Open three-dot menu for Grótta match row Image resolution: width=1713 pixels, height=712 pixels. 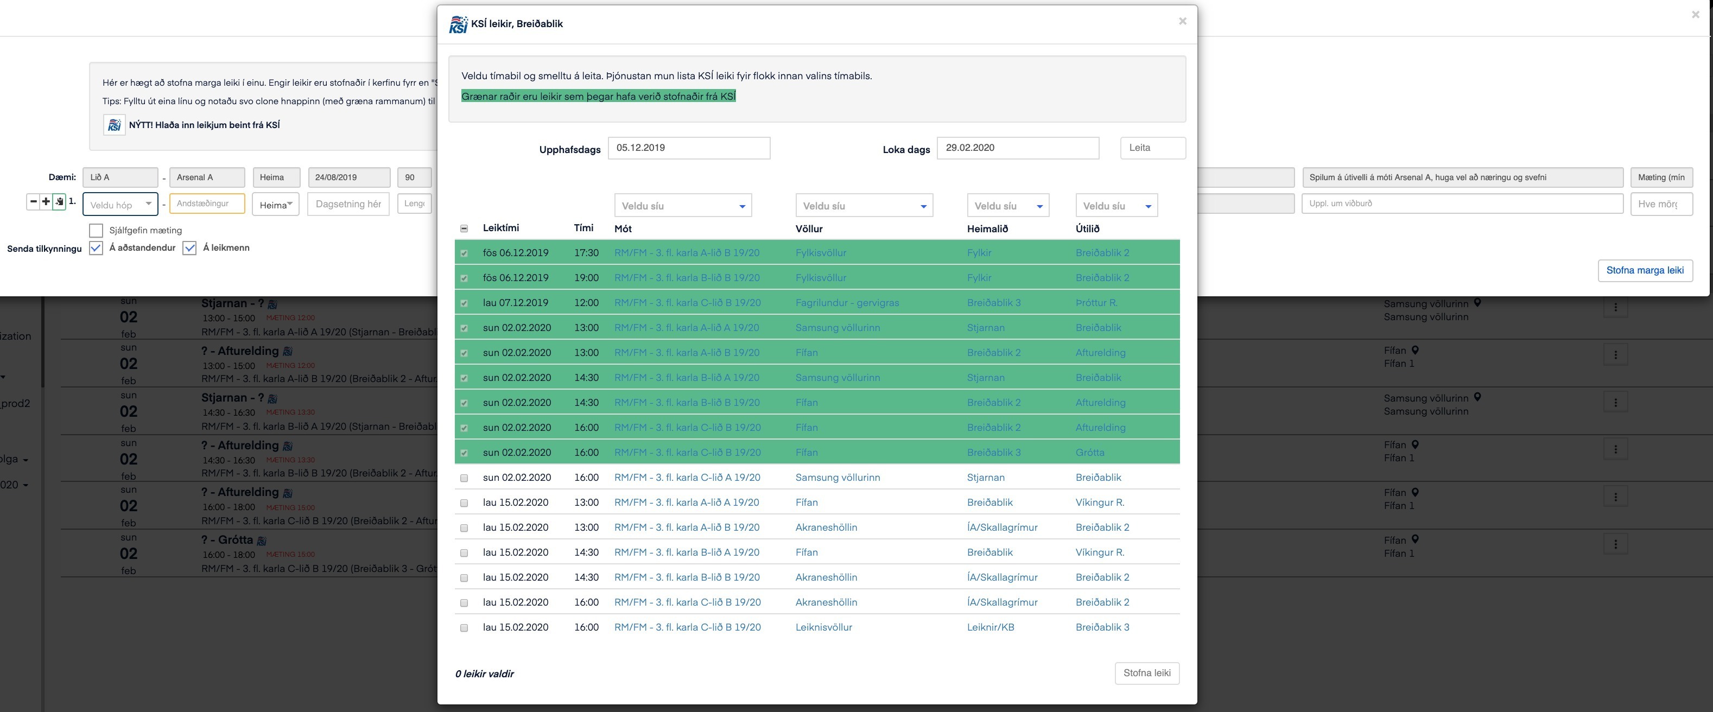click(x=1615, y=544)
